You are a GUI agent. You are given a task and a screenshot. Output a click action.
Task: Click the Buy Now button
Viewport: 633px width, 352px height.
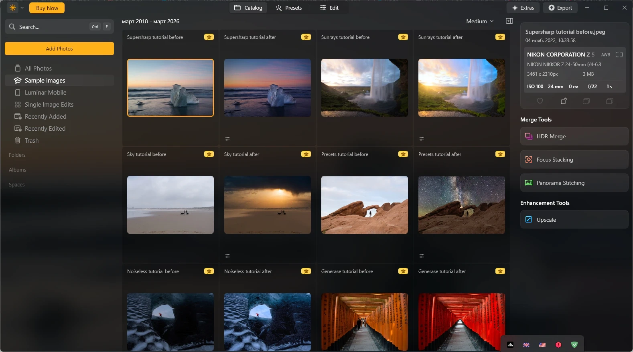47,8
